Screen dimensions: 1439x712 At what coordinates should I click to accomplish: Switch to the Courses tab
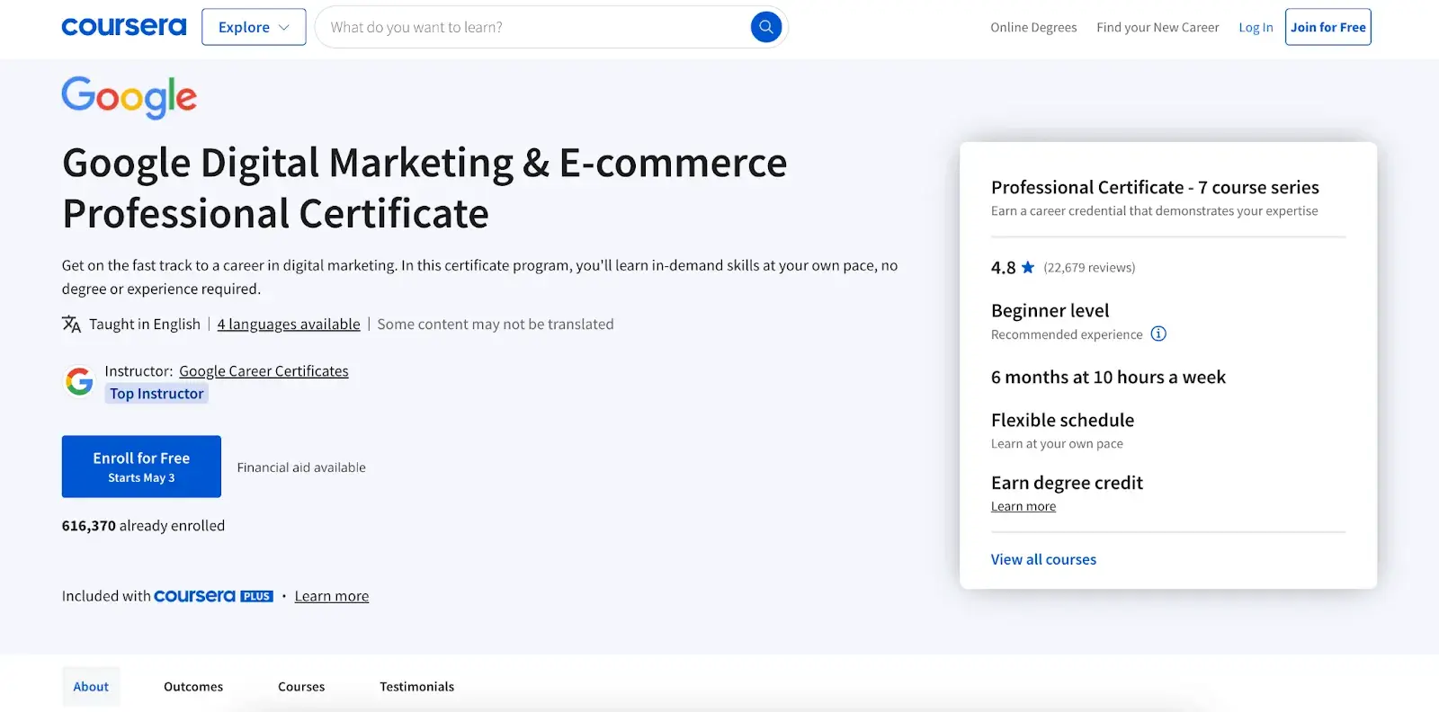click(301, 687)
